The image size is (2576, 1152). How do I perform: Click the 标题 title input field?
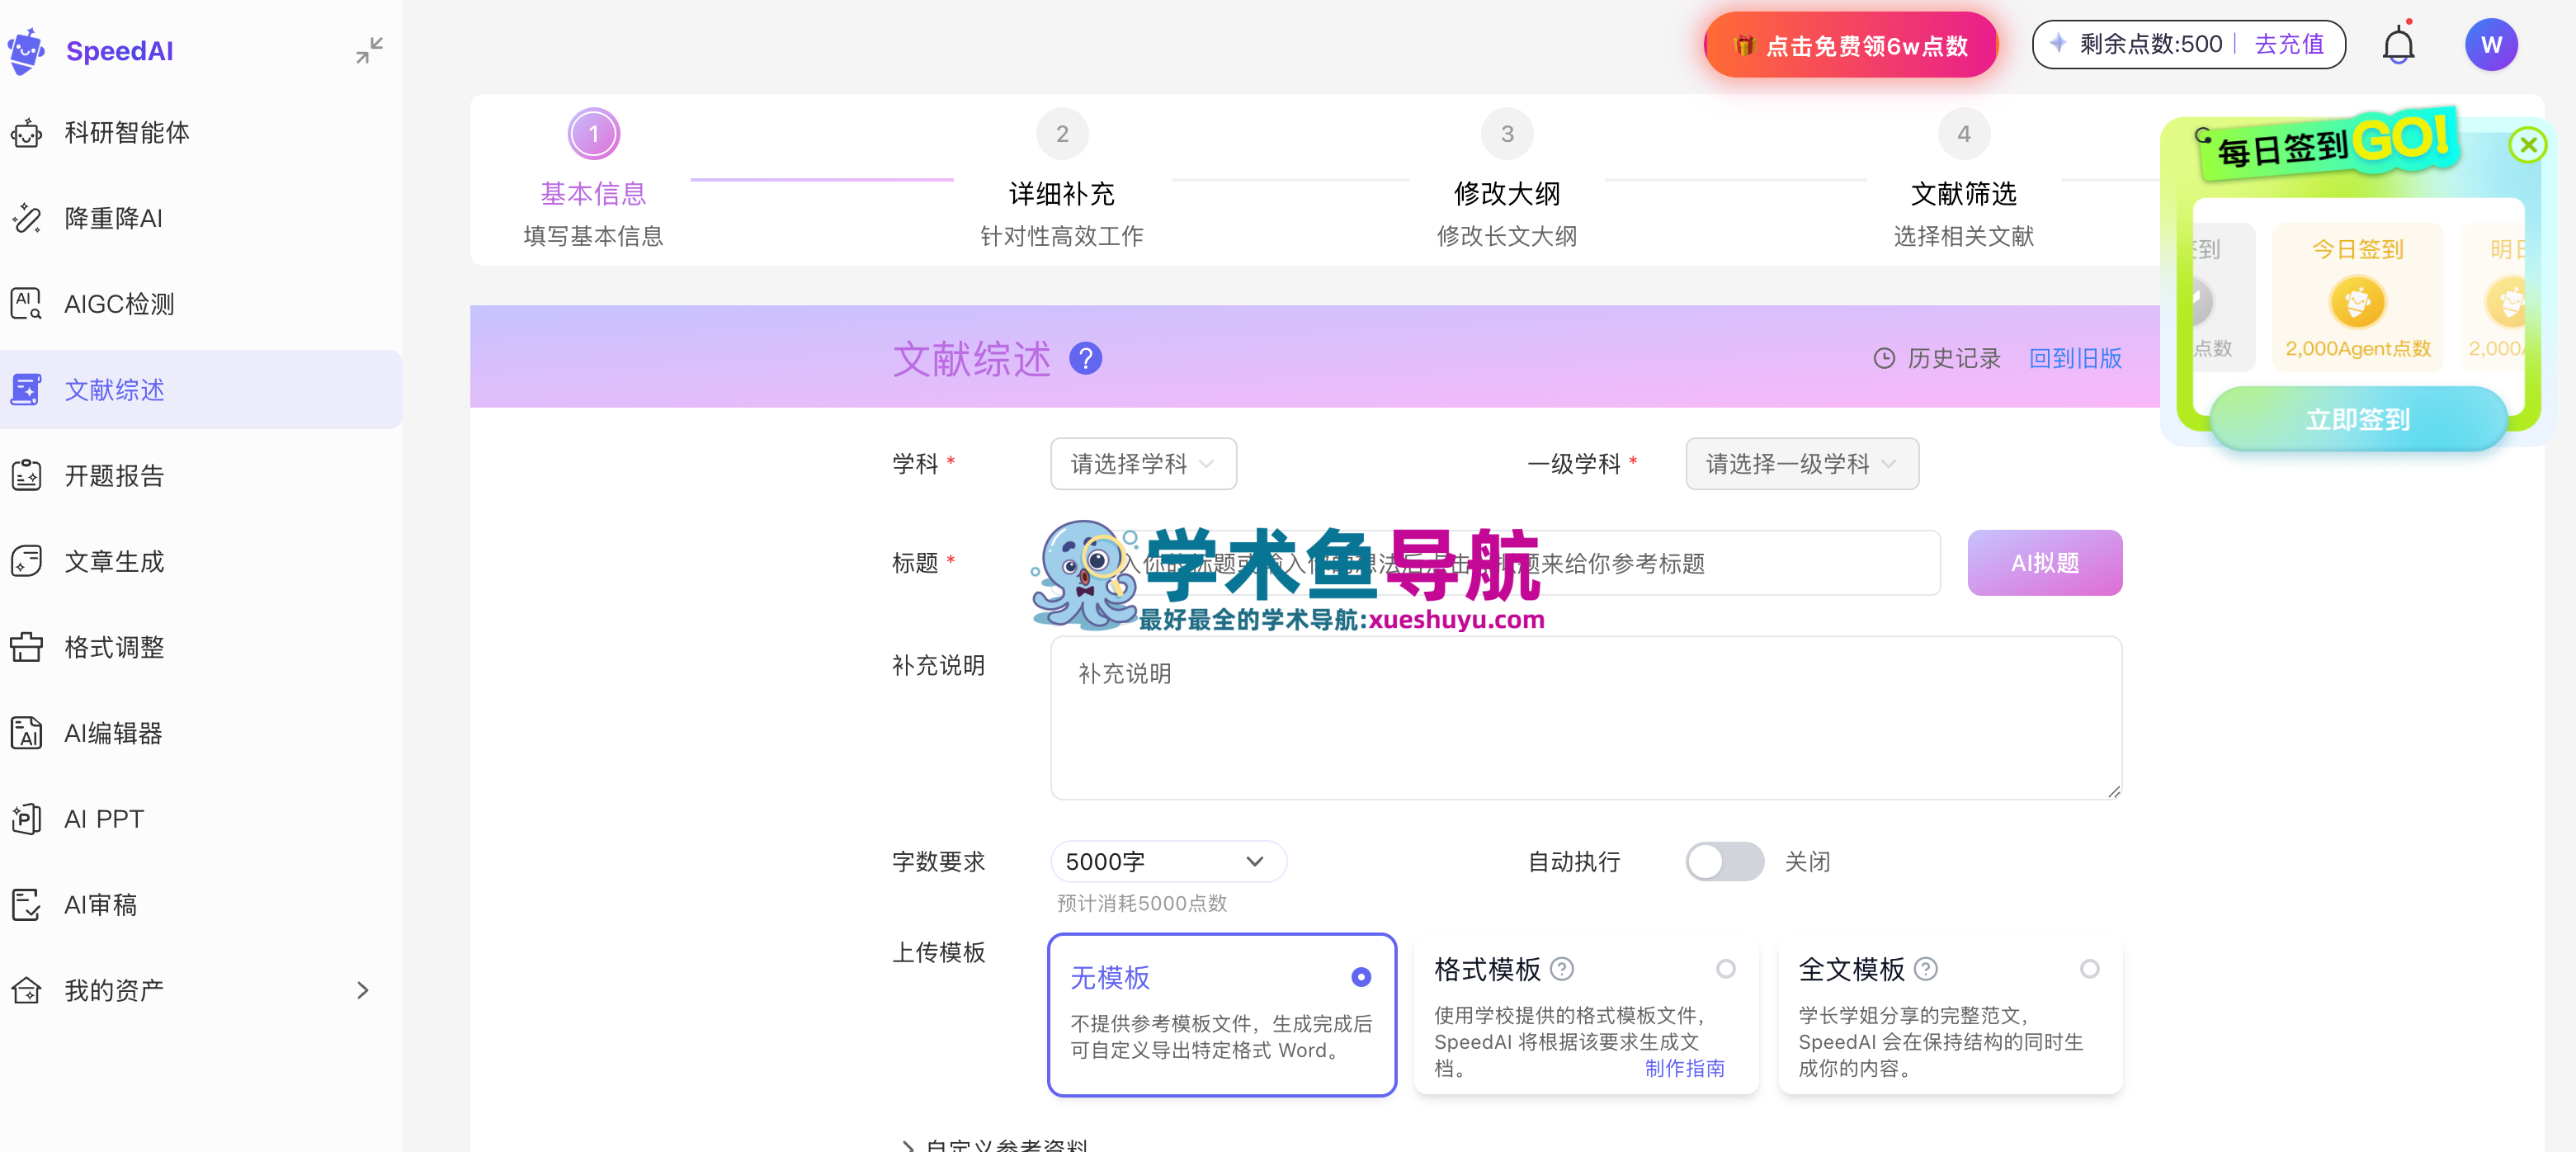(x=1496, y=563)
